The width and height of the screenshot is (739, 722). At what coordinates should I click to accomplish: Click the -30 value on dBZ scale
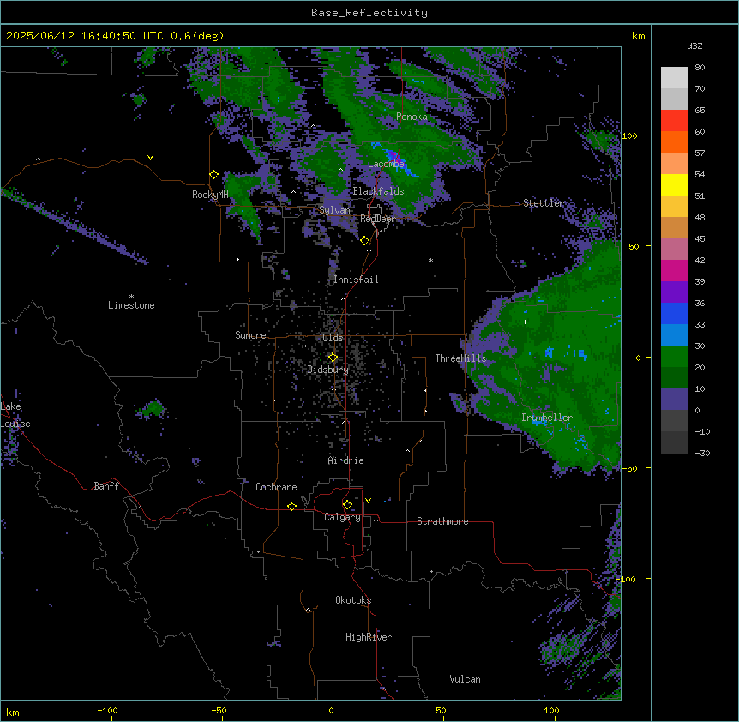pyautogui.click(x=702, y=453)
